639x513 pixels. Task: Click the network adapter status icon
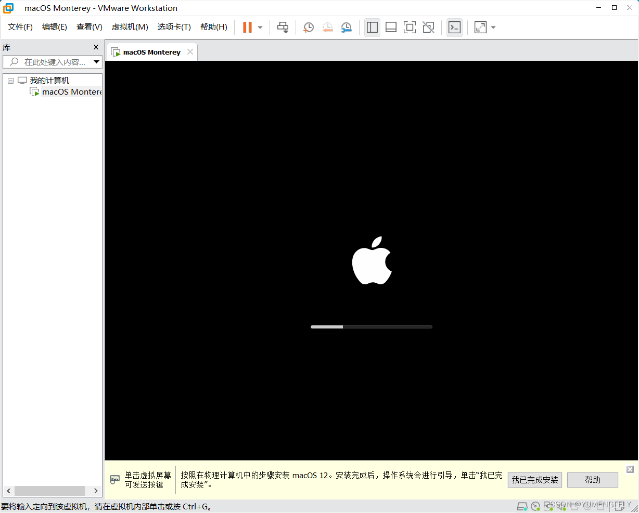point(548,506)
